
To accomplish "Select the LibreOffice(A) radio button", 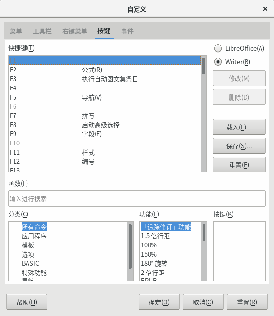I will 218,48.
